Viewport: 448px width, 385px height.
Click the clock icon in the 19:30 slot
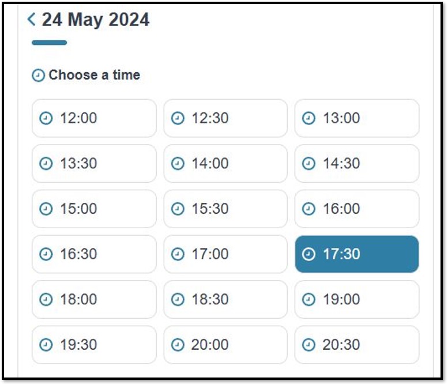pos(46,345)
